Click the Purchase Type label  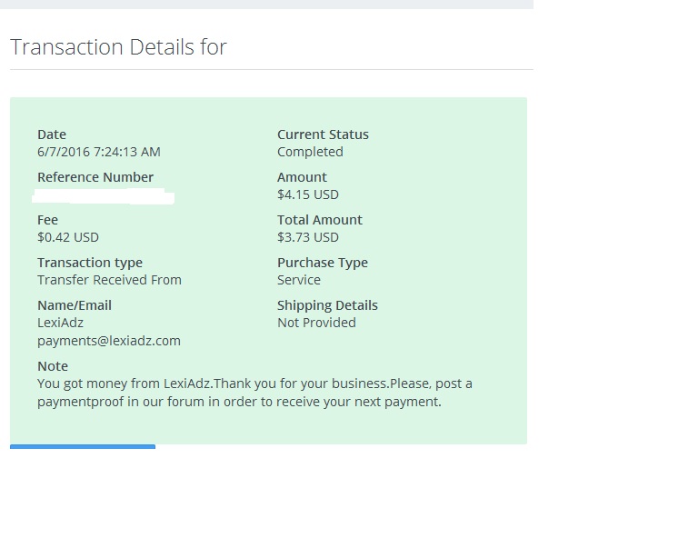(x=323, y=263)
